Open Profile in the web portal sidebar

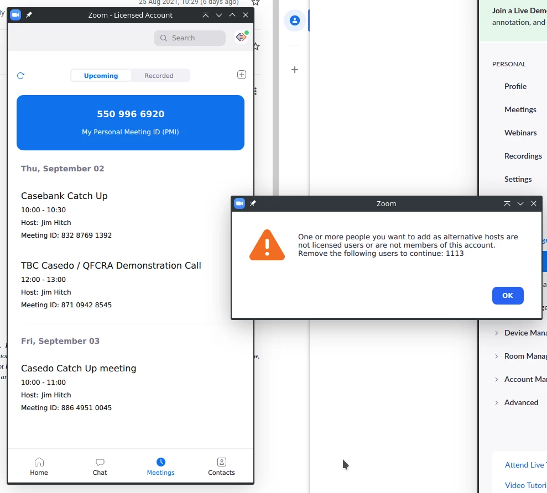[x=515, y=86]
